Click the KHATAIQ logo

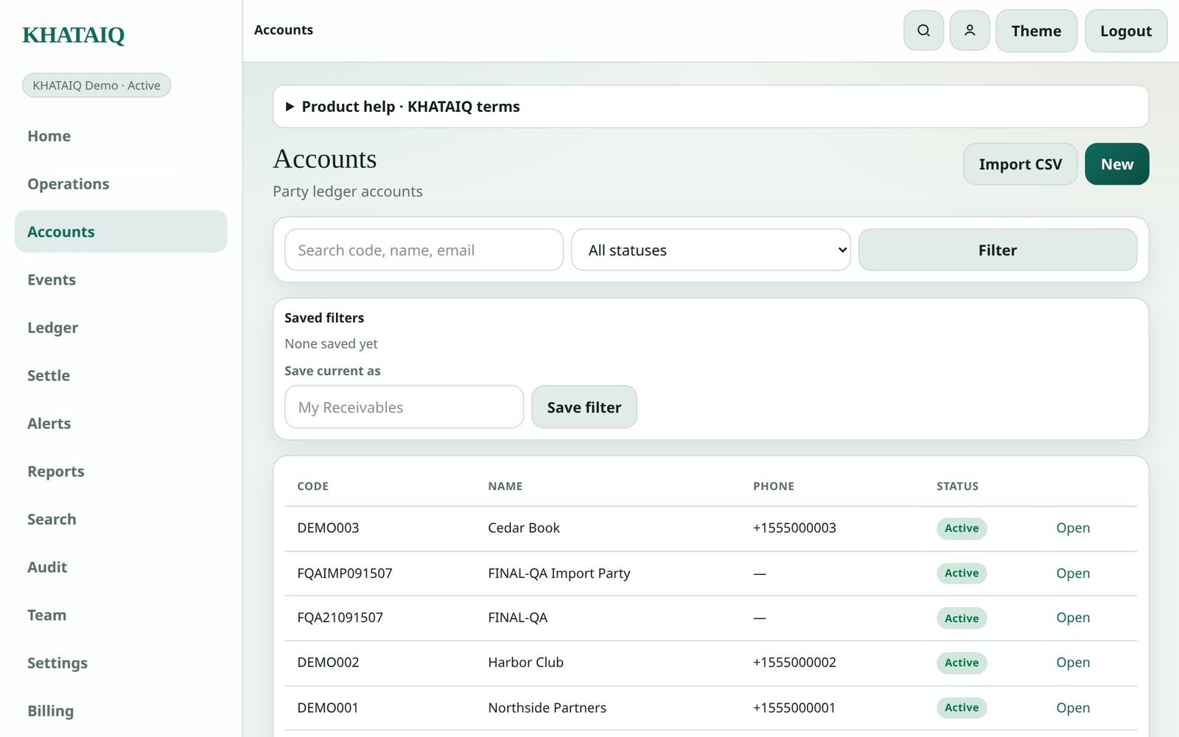pyautogui.click(x=74, y=35)
